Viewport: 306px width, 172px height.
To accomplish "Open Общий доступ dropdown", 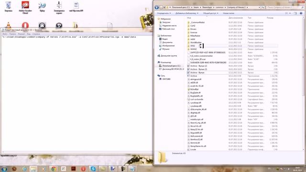I will (210, 13).
